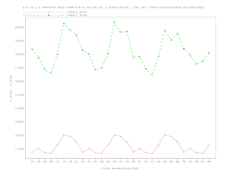Click the 13000 y-axis tick label
The image size is (228, 176).
point(20,122)
